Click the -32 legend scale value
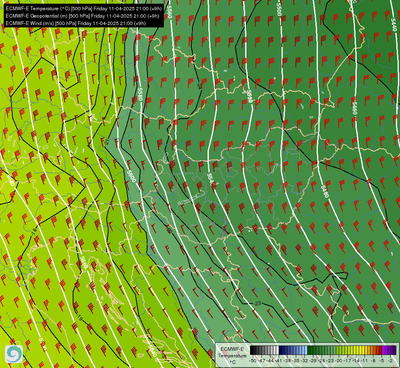400x368 pixels. (x=304, y=361)
